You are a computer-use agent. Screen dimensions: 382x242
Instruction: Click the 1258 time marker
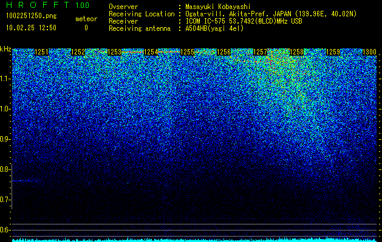[x=297, y=52]
